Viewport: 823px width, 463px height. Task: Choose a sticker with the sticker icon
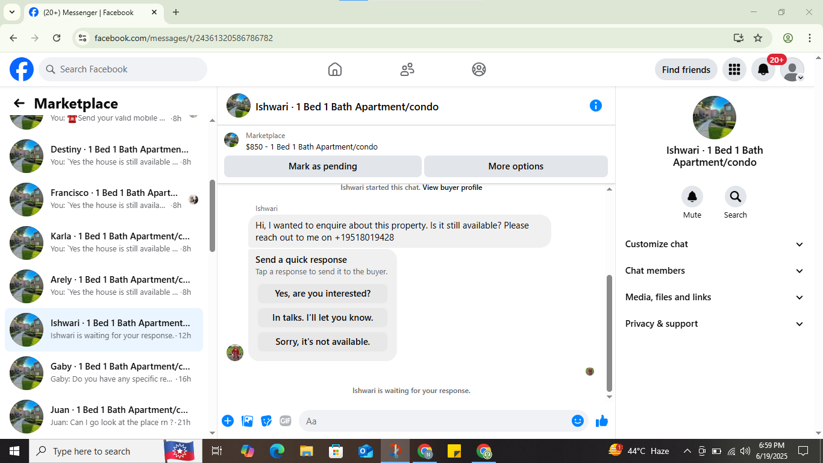tap(266, 421)
